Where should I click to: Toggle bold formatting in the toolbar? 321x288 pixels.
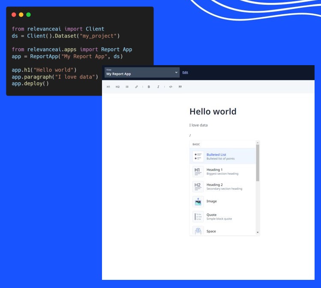tap(149, 87)
